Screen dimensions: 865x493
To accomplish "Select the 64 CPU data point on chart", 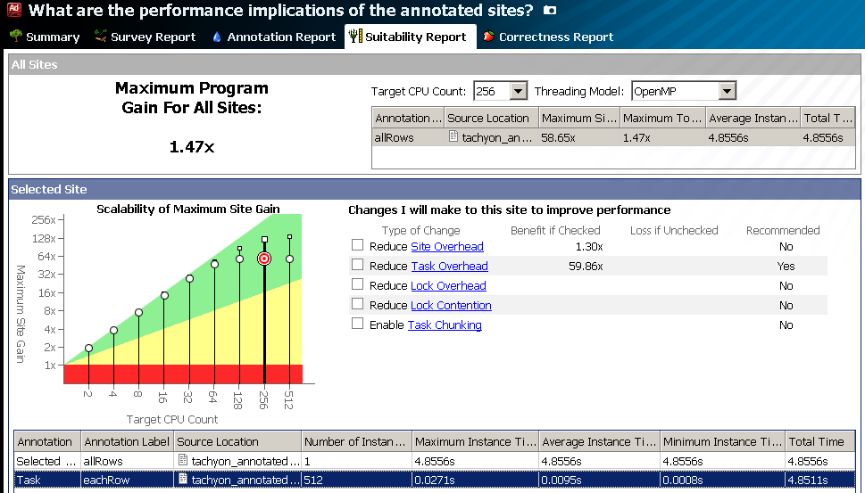I will coord(214,265).
